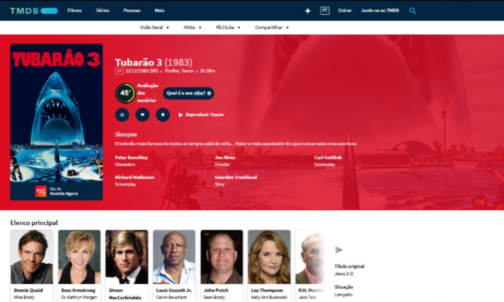
Task: Switch language using PT box
Action: (325, 11)
